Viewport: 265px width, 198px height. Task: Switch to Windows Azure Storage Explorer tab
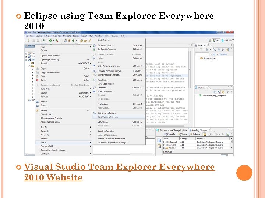click(x=172, y=130)
